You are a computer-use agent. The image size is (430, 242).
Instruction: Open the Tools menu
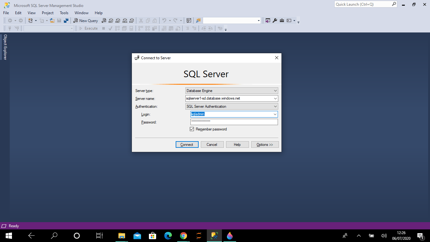(64, 13)
